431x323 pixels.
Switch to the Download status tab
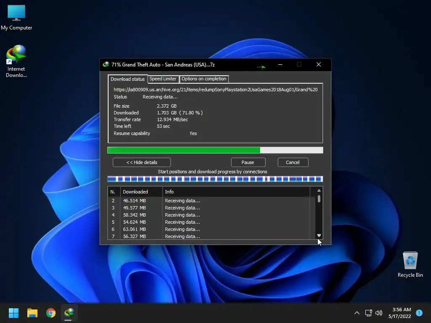coord(128,79)
